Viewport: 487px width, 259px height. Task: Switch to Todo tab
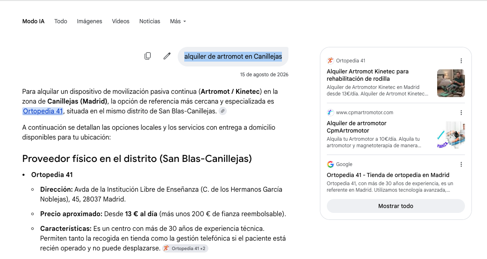(x=60, y=21)
